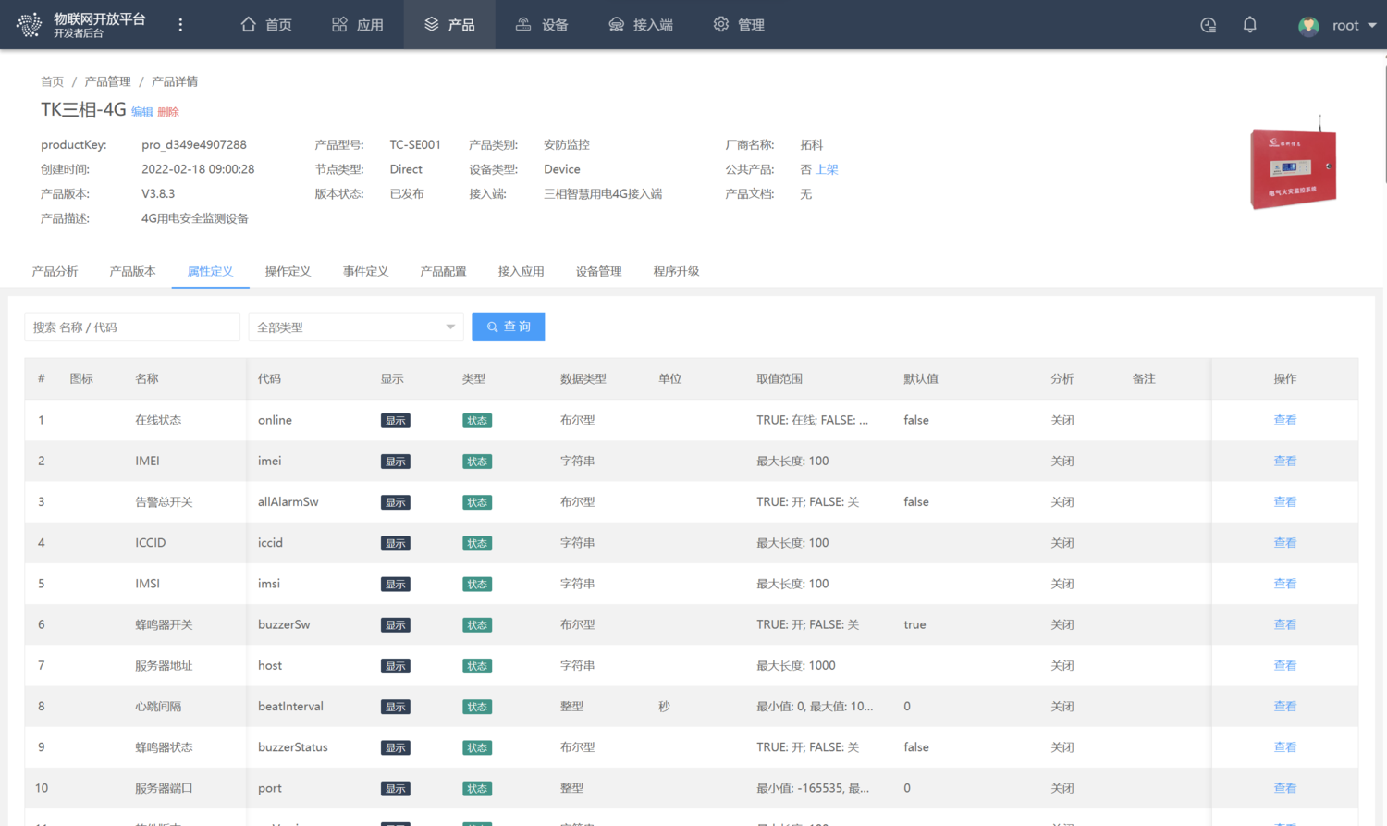Image resolution: width=1387 pixels, height=826 pixels.
Task: Click the 心跳间隔 name cell
Action: 158,706
